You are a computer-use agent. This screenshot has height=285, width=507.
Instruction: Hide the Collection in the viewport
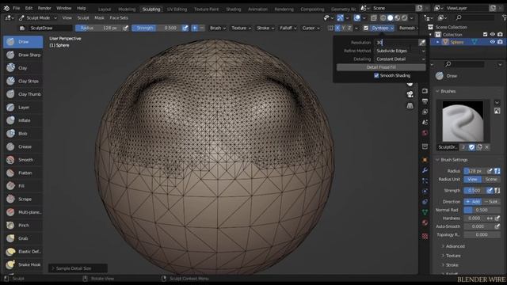[x=492, y=34]
